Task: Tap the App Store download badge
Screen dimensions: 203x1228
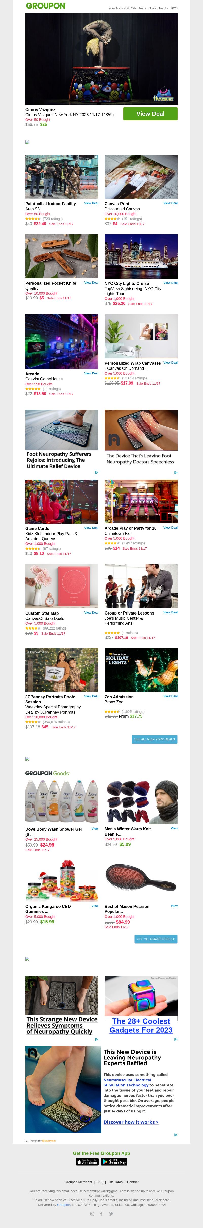Action: pyautogui.click(x=88, y=1162)
